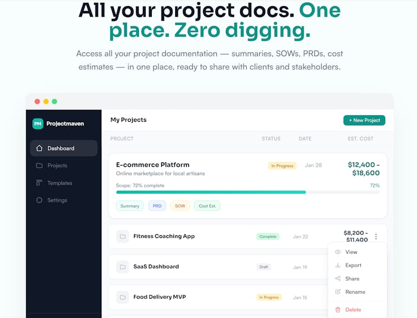Screen dimensions: 417x318
Task: Click the download icon next to Export
Action: click(337, 265)
